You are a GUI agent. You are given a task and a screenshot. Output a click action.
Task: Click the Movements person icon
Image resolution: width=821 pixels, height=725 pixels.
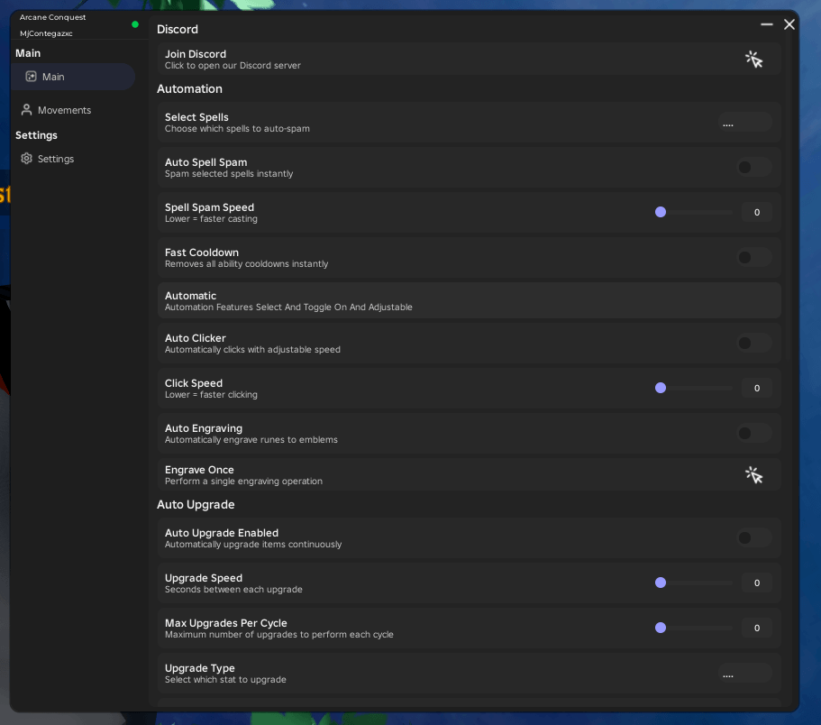coord(26,109)
